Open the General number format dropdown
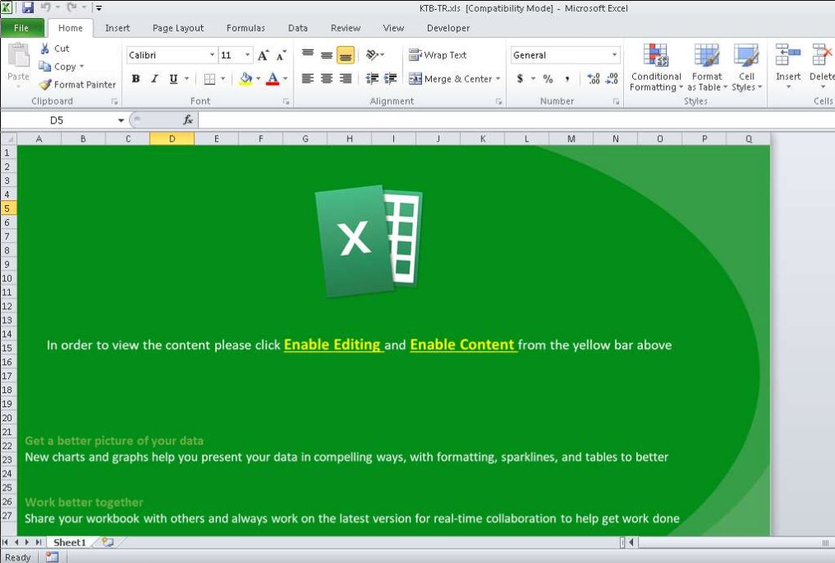The height and width of the screenshot is (563, 835). point(615,55)
